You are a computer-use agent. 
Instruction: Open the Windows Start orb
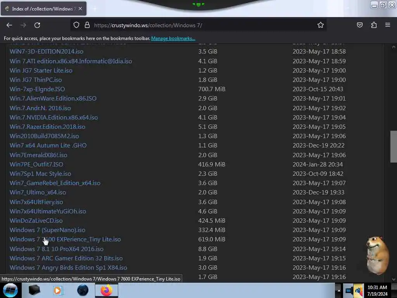(x=10, y=290)
